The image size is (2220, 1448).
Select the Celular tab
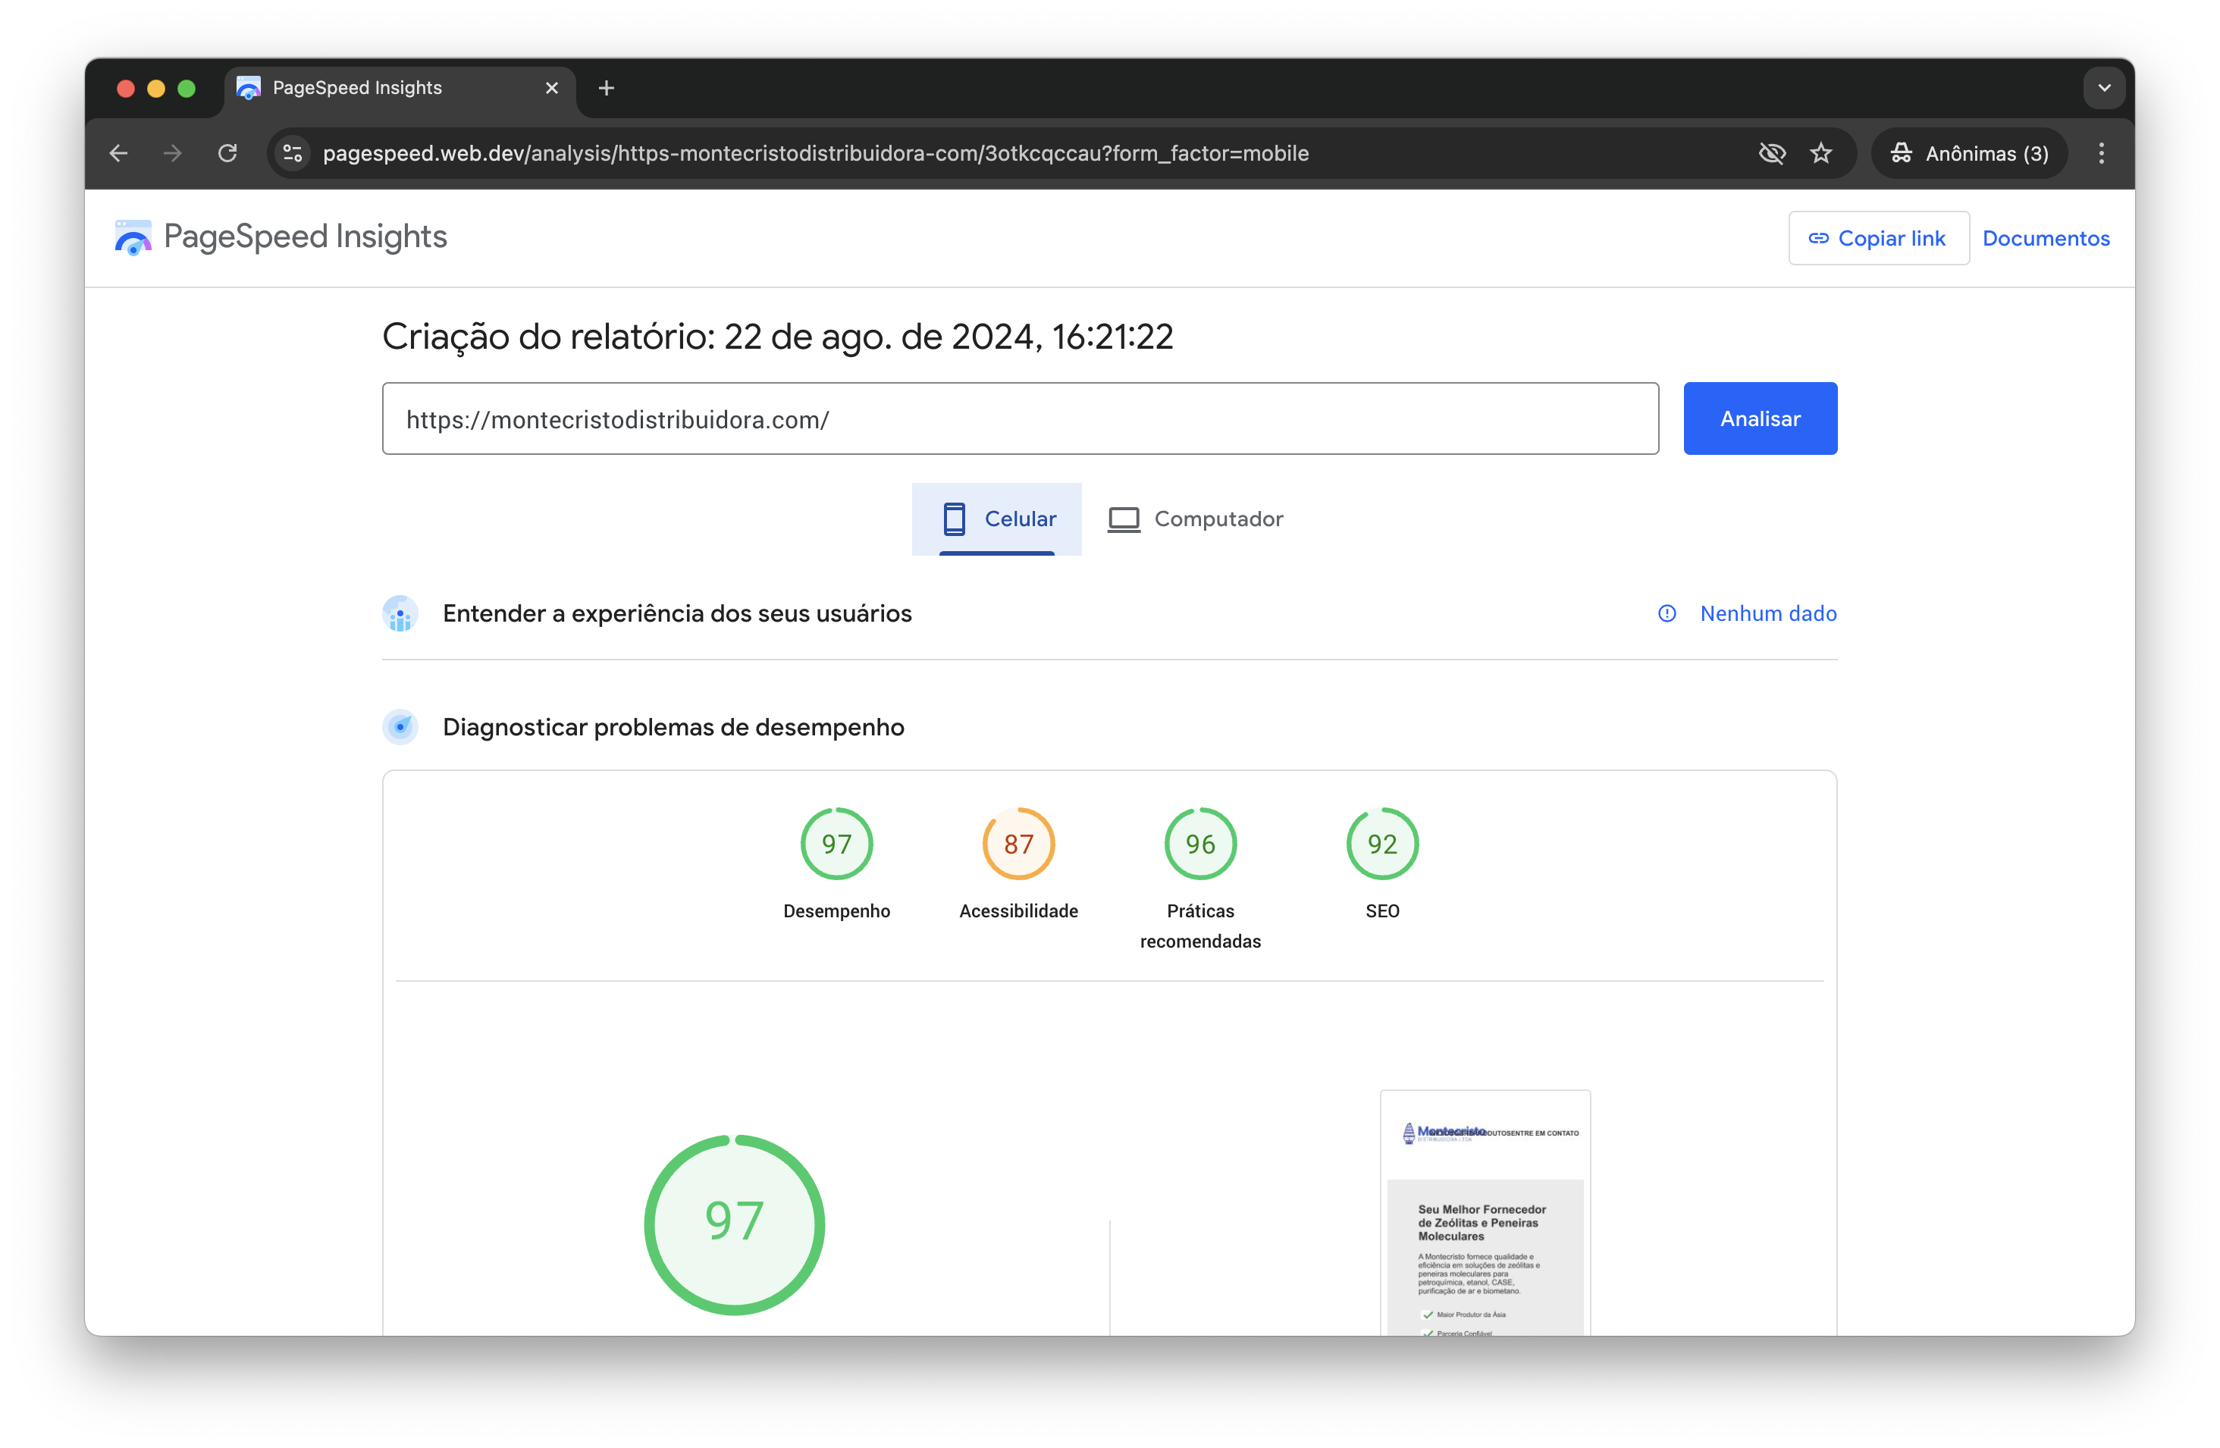pos(997,519)
